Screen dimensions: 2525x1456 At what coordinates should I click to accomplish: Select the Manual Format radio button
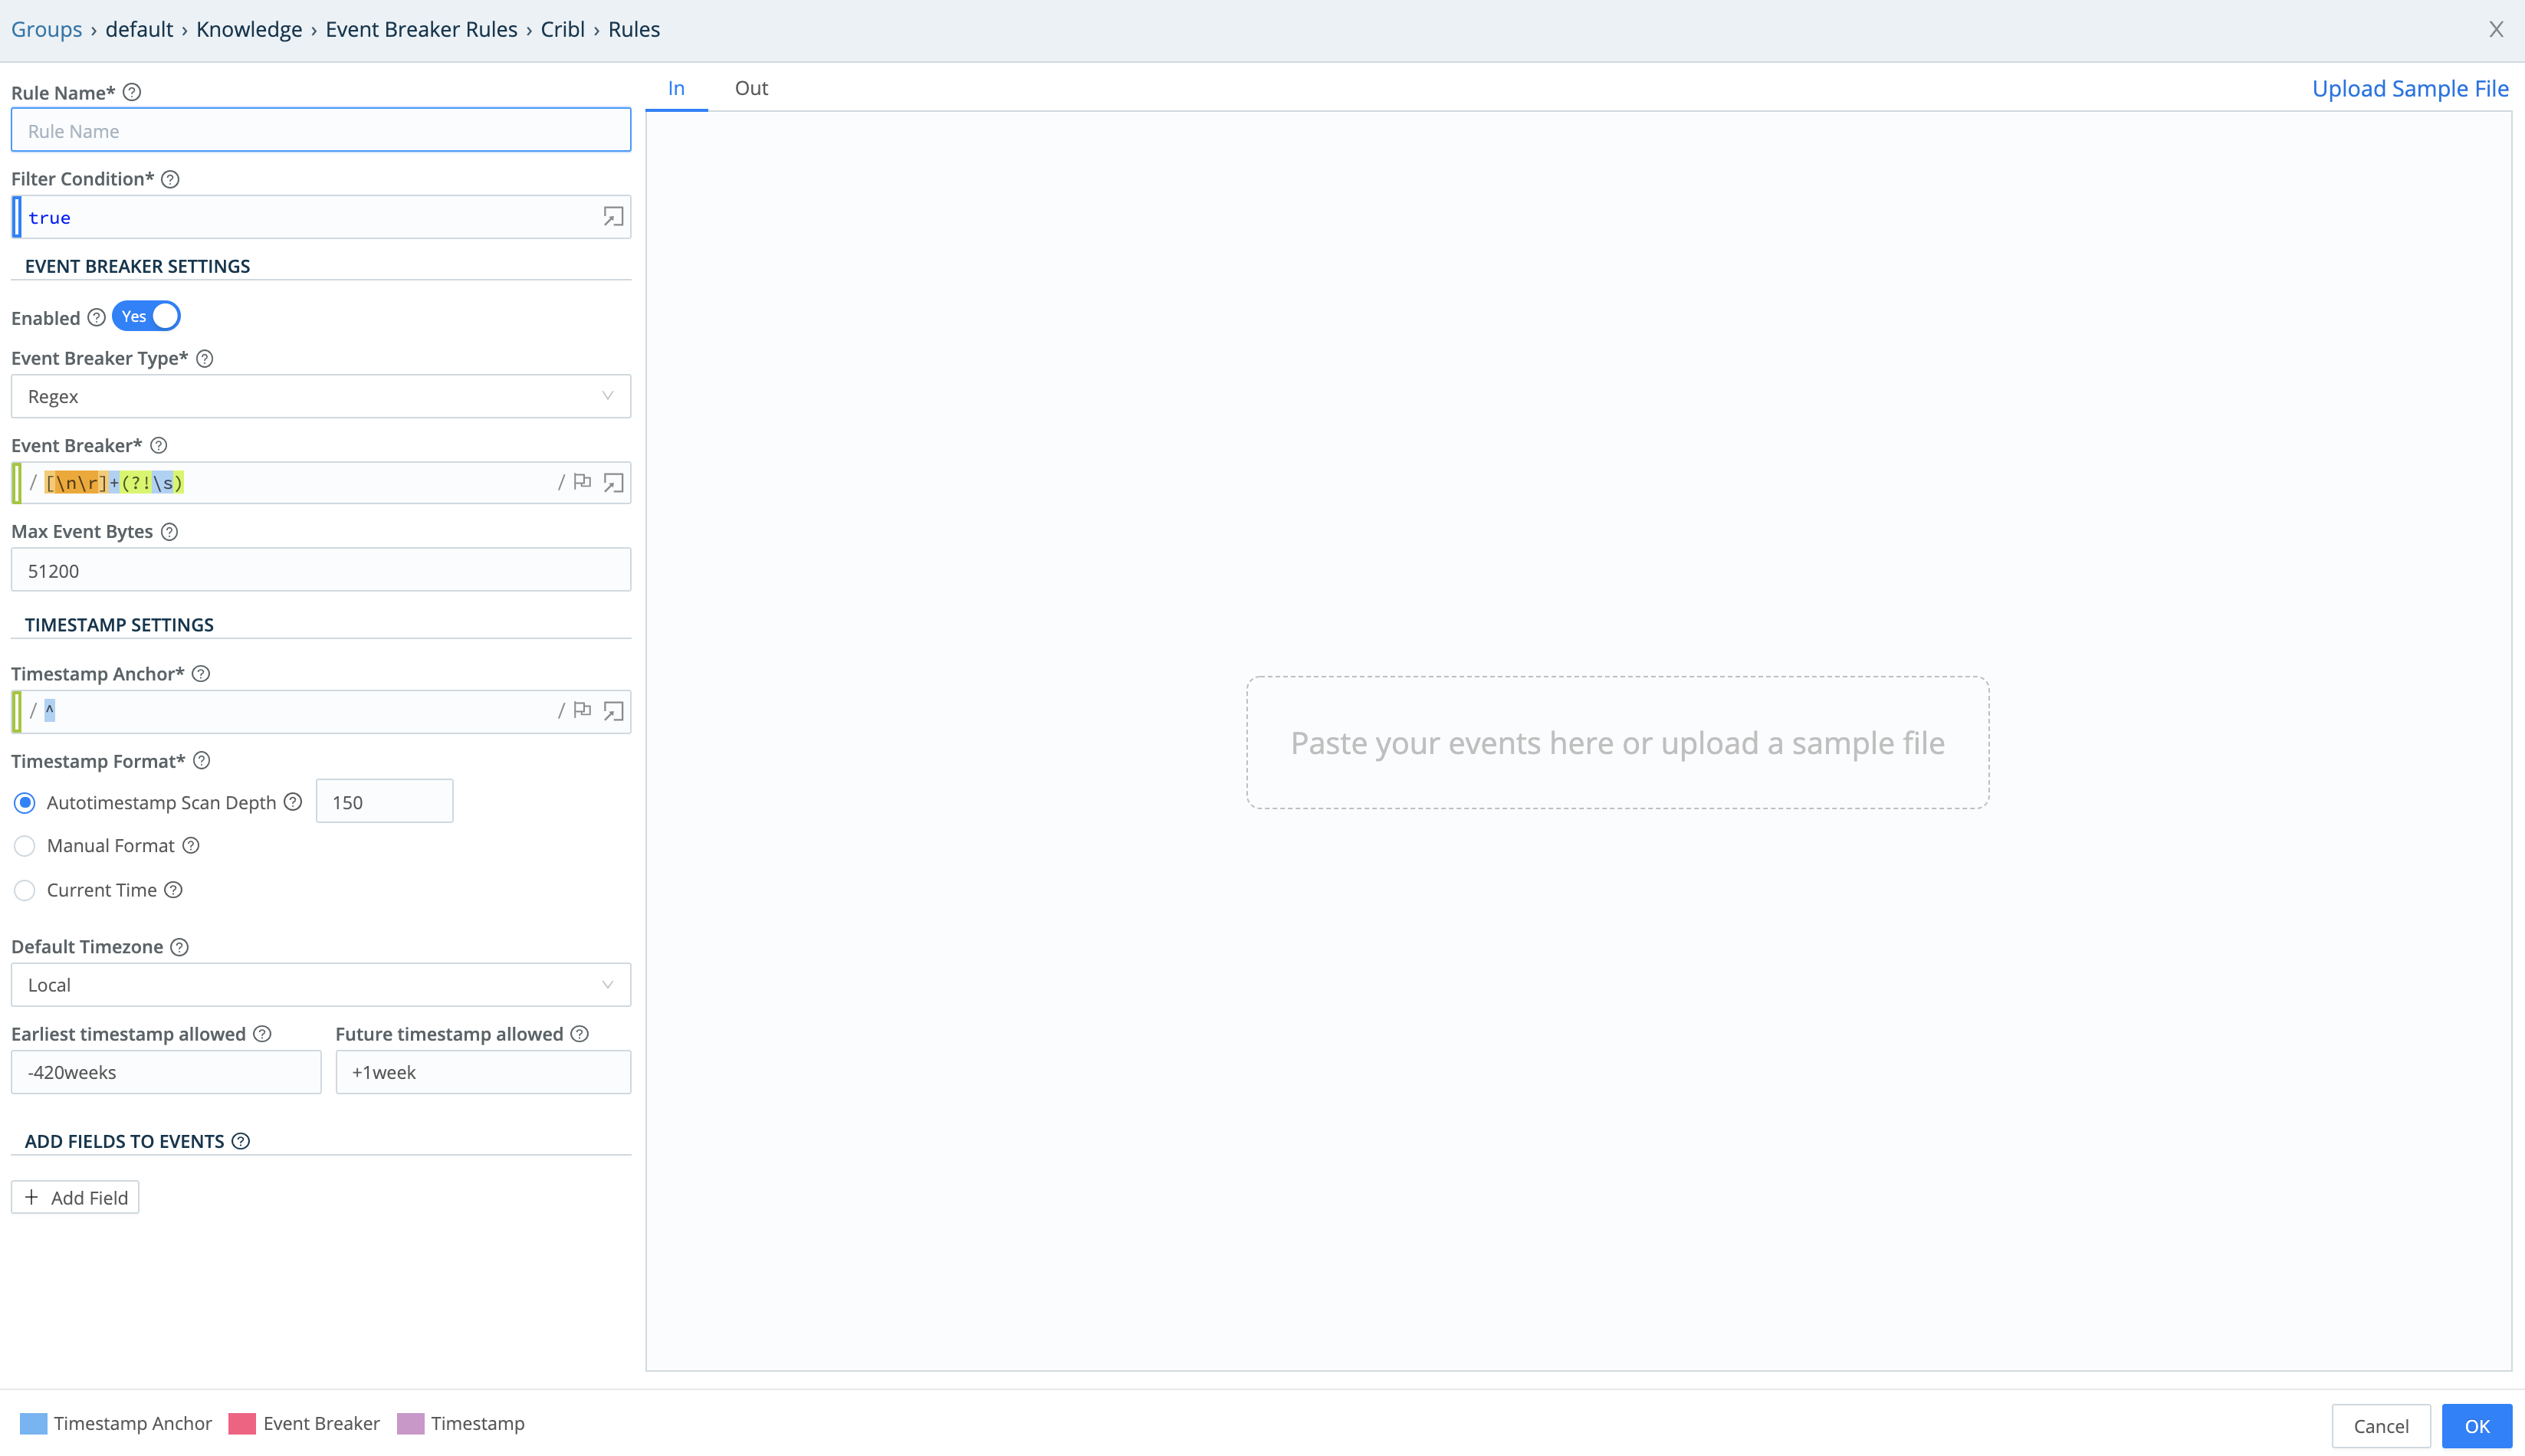(x=25, y=846)
